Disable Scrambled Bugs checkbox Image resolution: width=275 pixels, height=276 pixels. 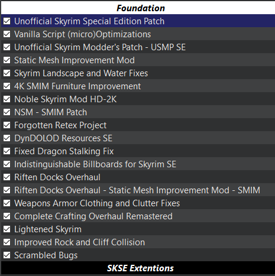click(7, 255)
